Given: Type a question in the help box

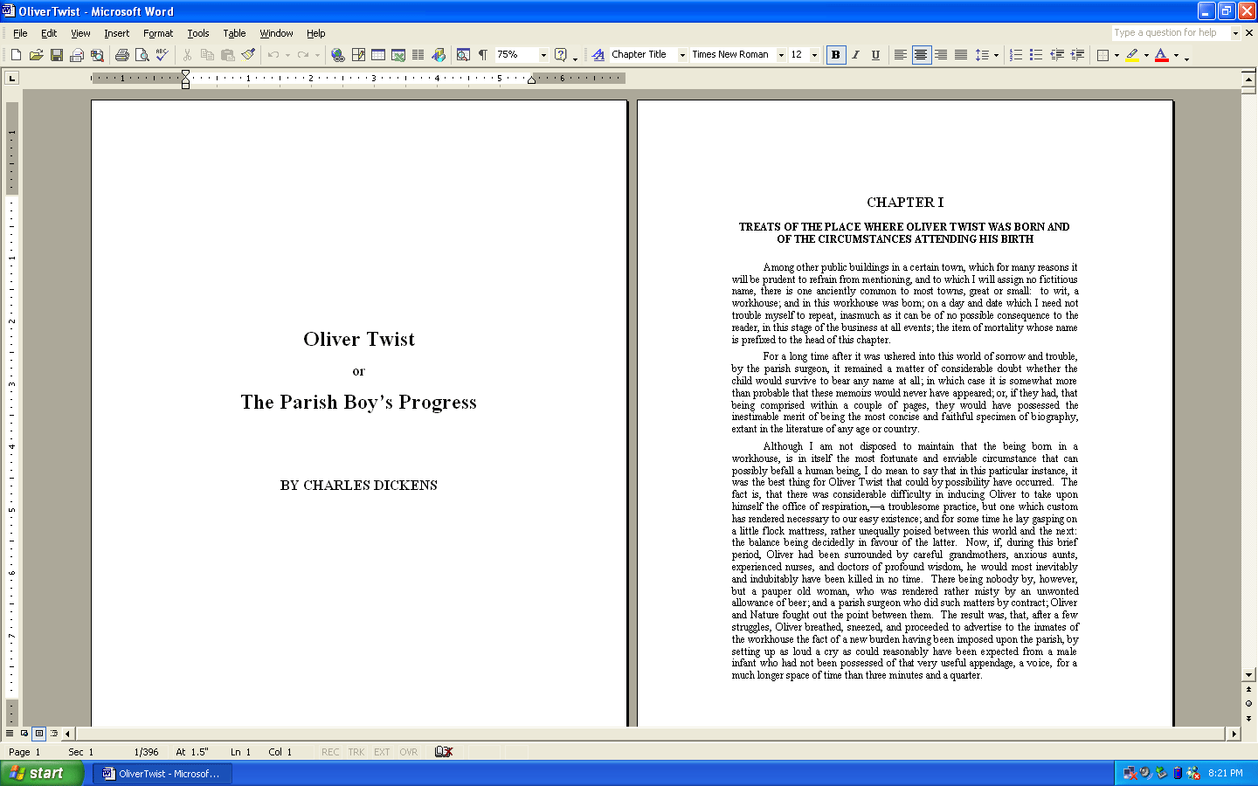Looking at the screenshot, I should point(1171,33).
